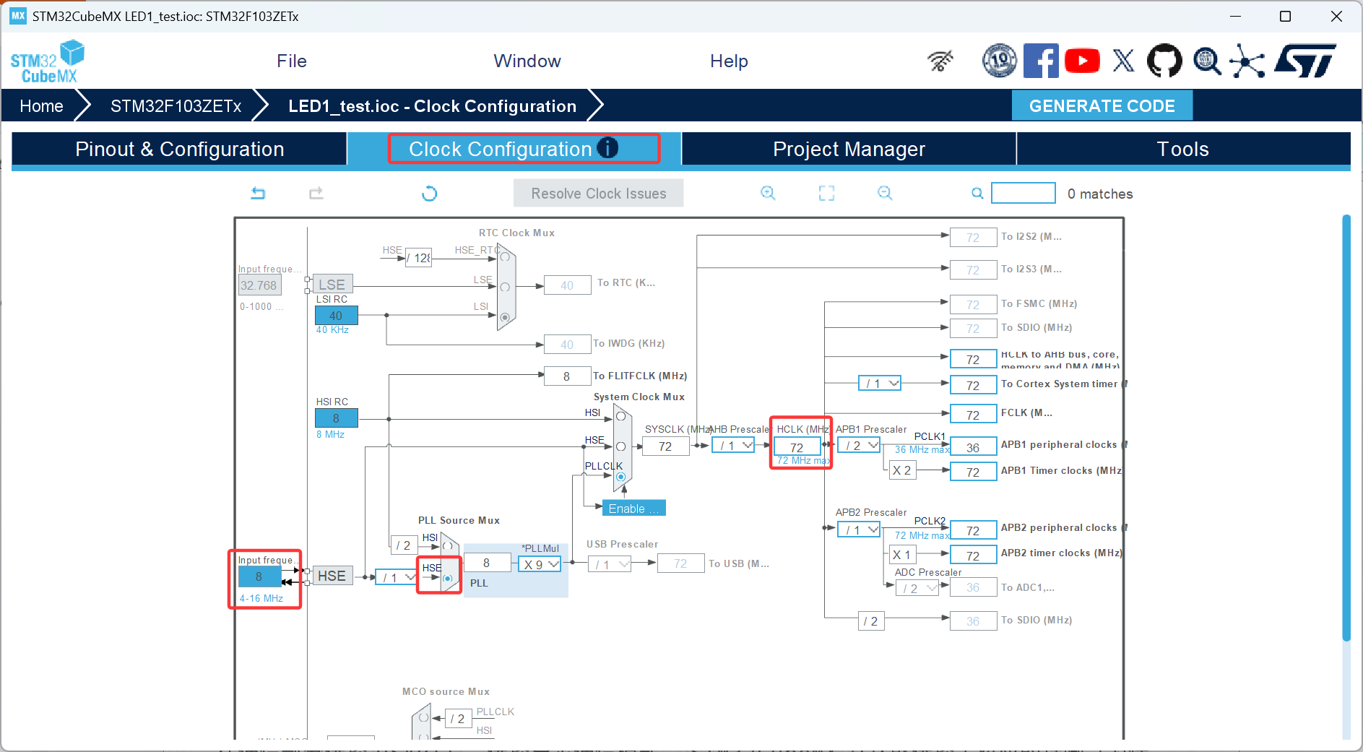
Task: Click the redo arrow in clock toolbar
Action: (x=316, y=193)
